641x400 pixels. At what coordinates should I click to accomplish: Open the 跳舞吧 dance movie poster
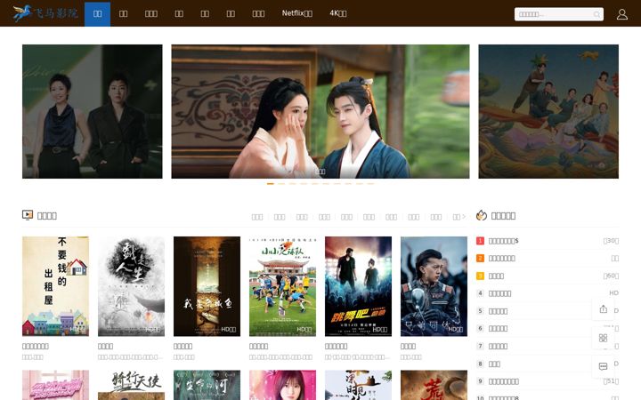coord(358,286)
